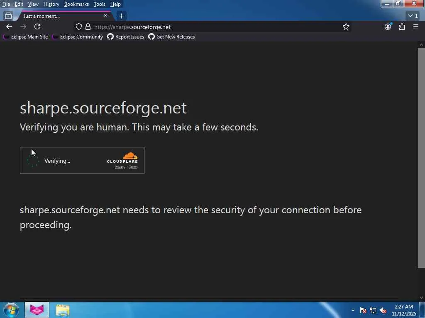Open the Extensions puzzle icon

coord(402,26)
